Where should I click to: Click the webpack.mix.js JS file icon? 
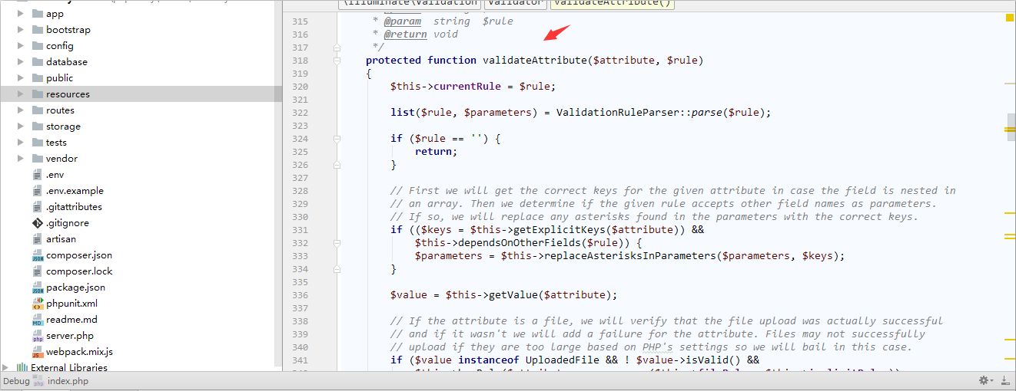(38, 352)
